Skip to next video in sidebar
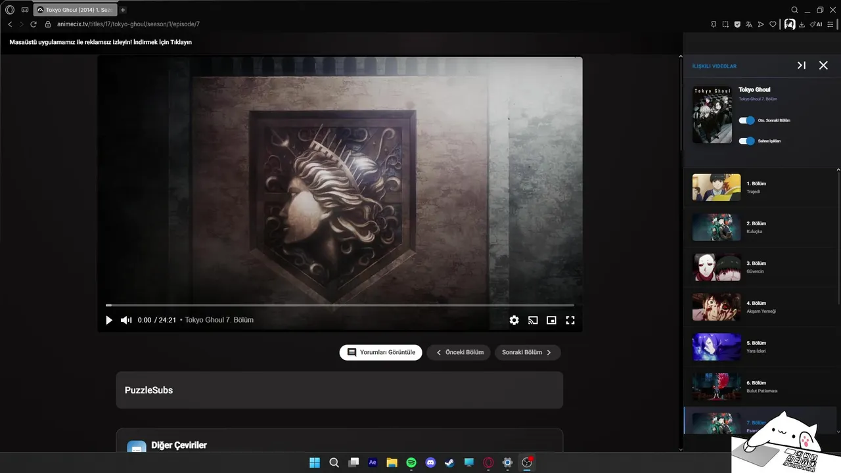This screenshot has height=473, width=841. (801, 66)
